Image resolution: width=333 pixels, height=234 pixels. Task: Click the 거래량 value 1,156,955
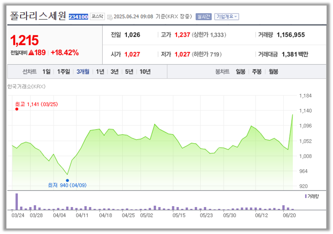291,35
